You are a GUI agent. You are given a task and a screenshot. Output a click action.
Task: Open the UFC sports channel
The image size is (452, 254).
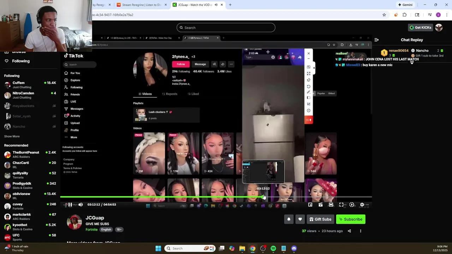(30, 237)
